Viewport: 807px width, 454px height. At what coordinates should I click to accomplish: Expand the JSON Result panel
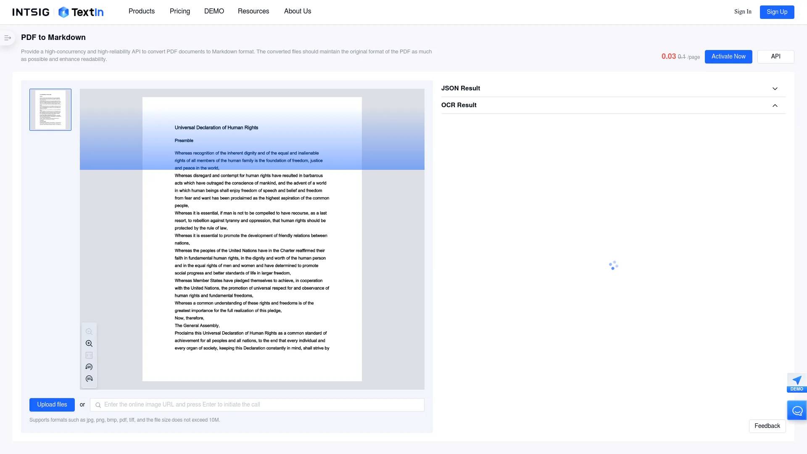(x=775, y=88)
